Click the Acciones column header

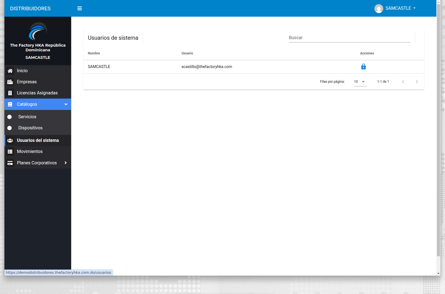click(367, 53)
